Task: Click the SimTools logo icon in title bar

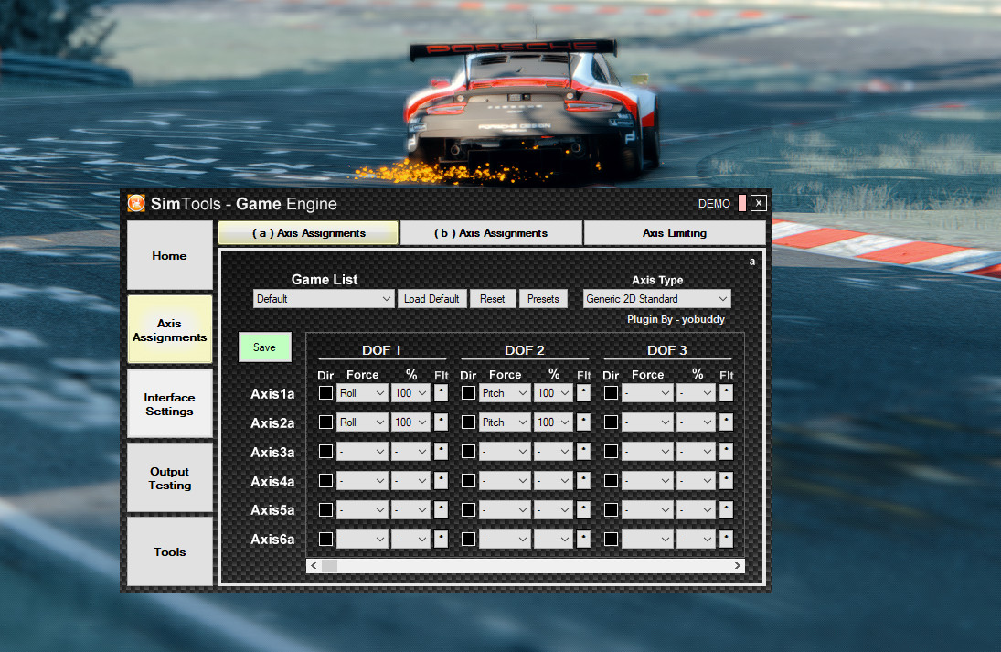Action: (136, 203)
